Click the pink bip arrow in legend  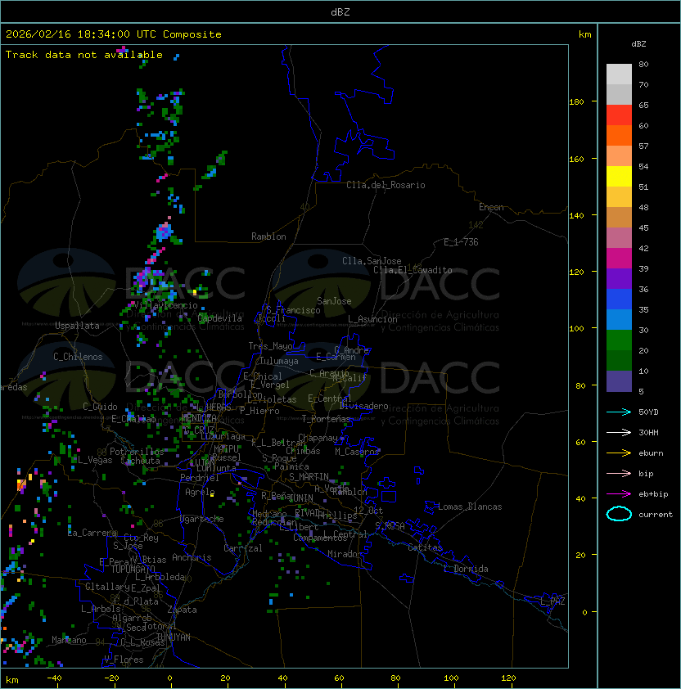(x=619, y=473)
